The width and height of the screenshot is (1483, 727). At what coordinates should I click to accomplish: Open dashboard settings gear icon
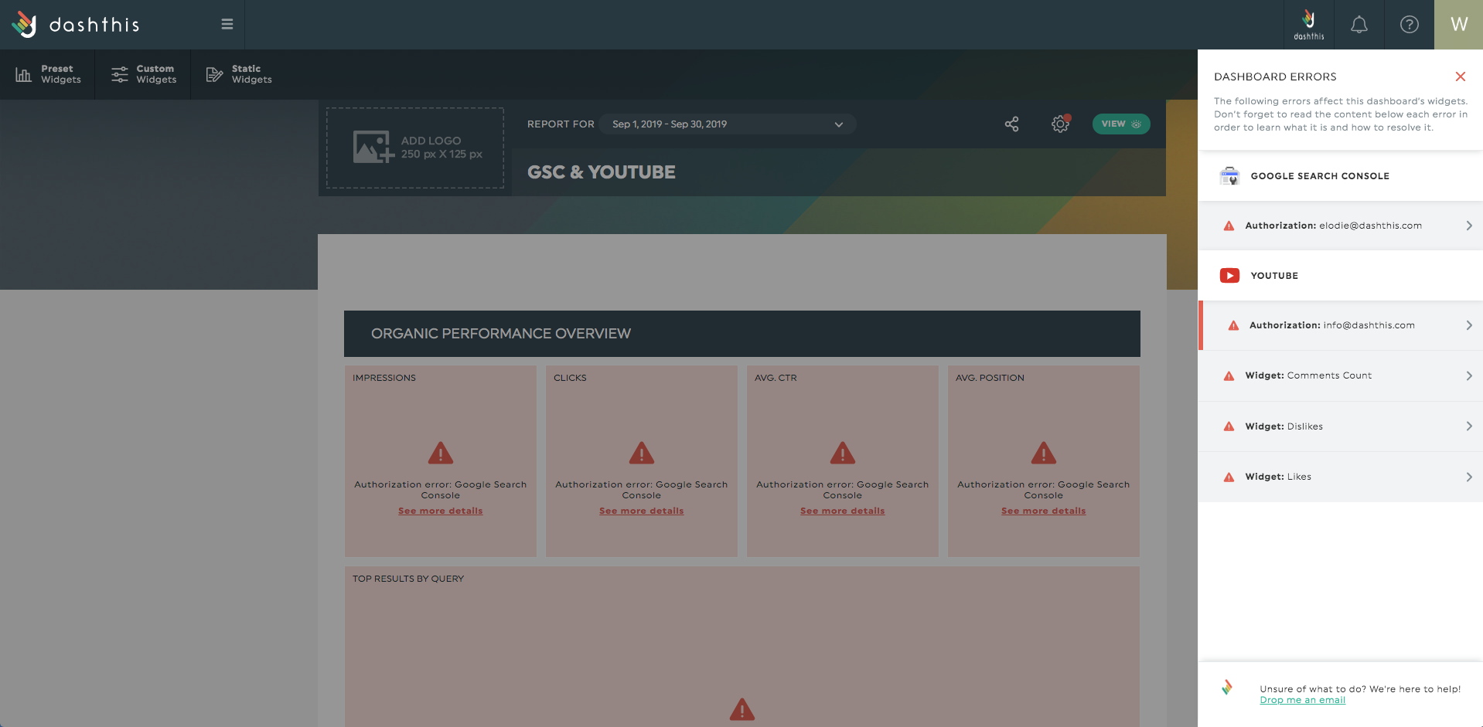1060,124
